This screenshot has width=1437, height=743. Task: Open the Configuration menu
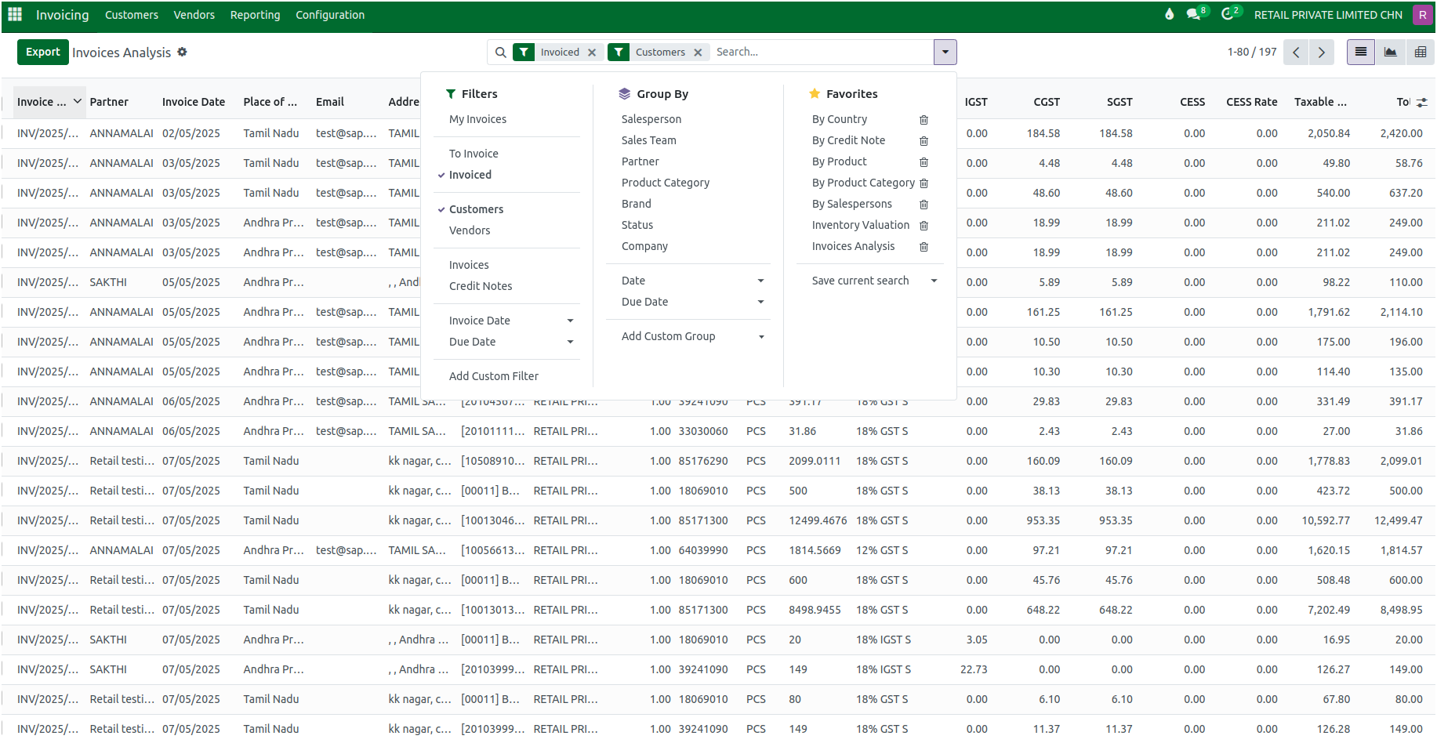pos(330,15)
